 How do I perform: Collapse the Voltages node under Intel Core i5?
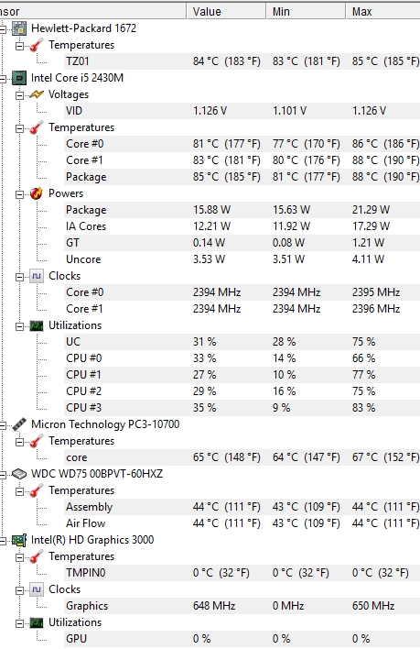click(x=19, y=95)
